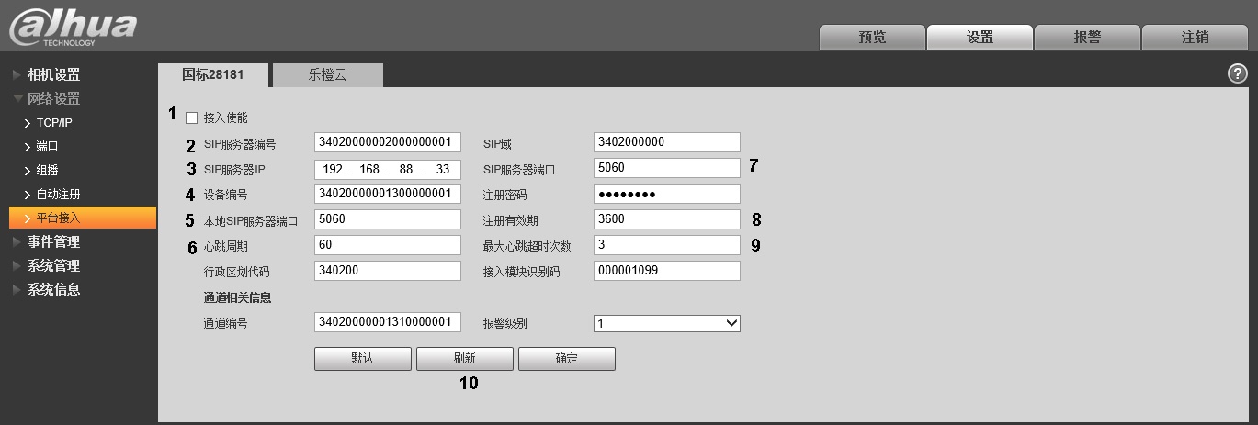1258x425 pixels.
Task: Switch to the 设置 top tab
Action: click(980, 38)
